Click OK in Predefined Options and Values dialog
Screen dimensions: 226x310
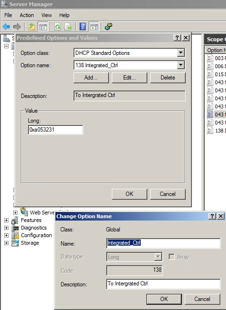tap(129, 194)
